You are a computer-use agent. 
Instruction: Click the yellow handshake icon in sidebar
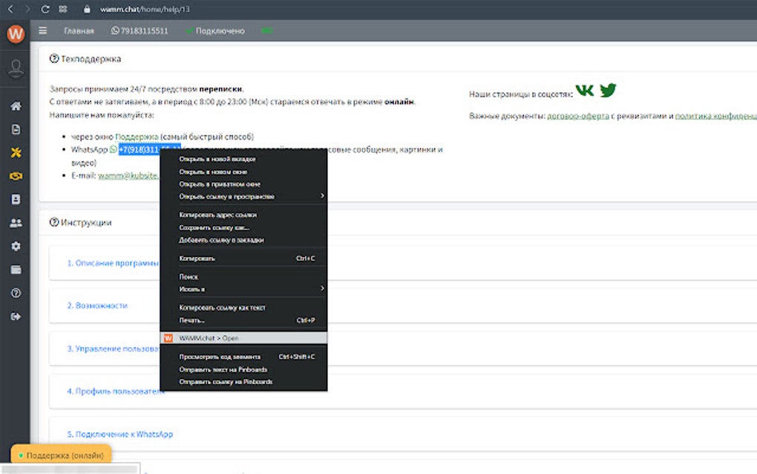(x=16, y=176)
